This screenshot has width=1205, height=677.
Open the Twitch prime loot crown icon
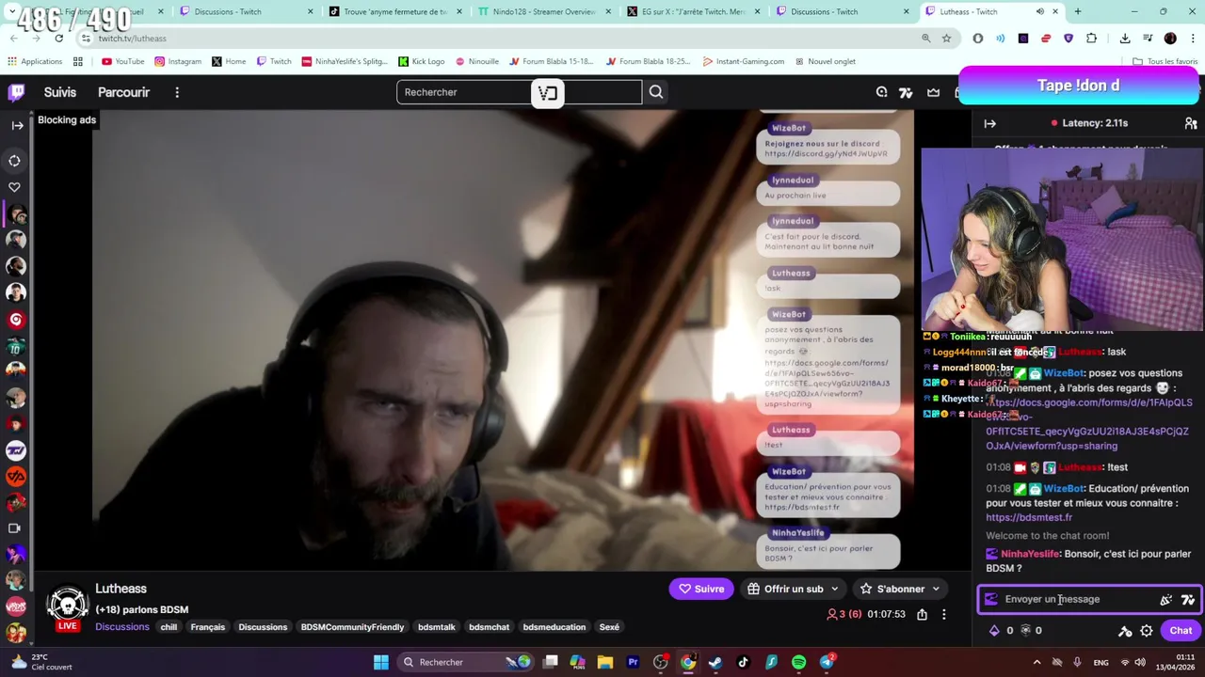click(x=933, y=92)
